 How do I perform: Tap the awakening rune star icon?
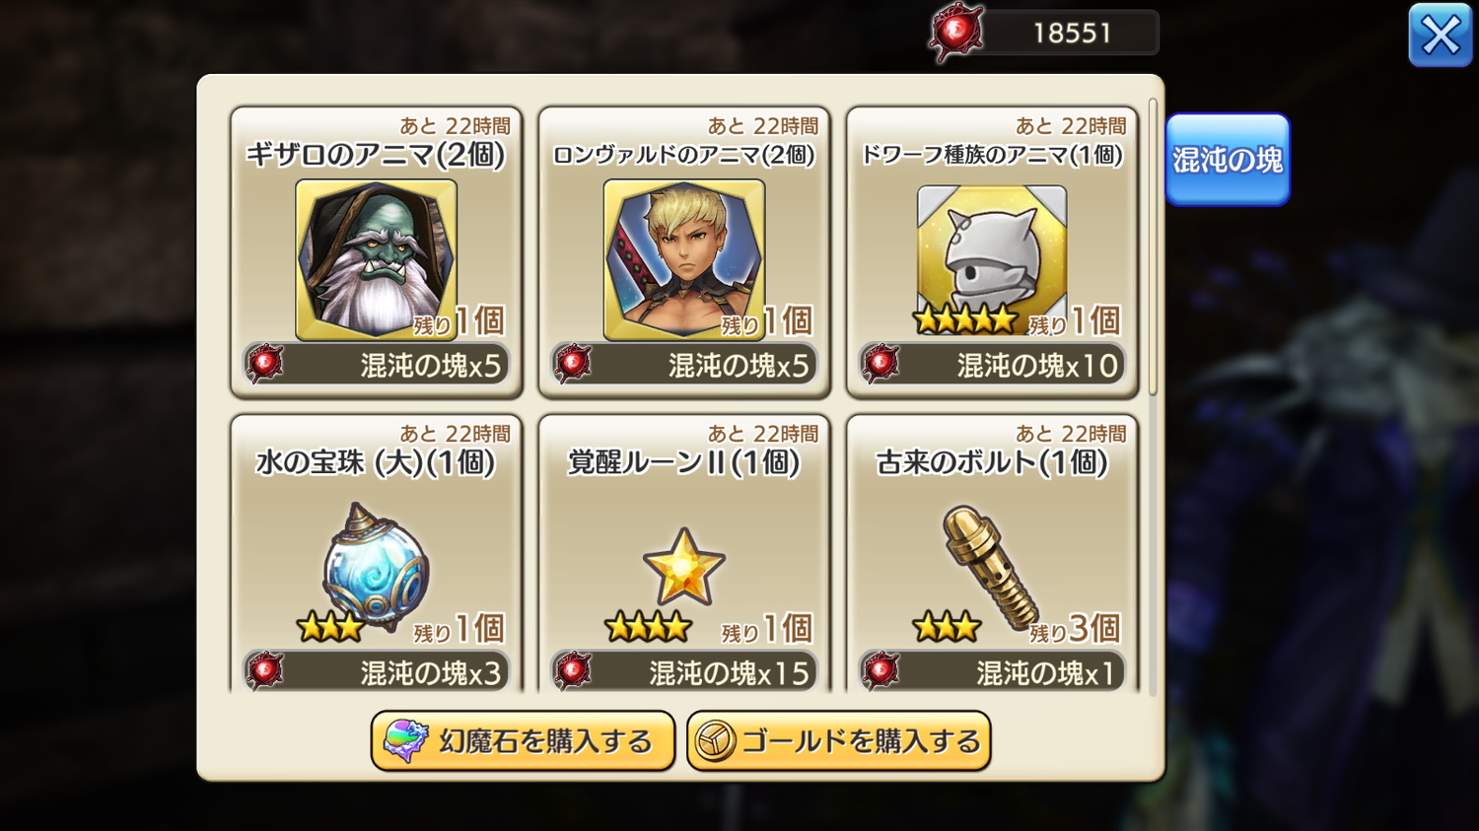click(x=683, y=566)
